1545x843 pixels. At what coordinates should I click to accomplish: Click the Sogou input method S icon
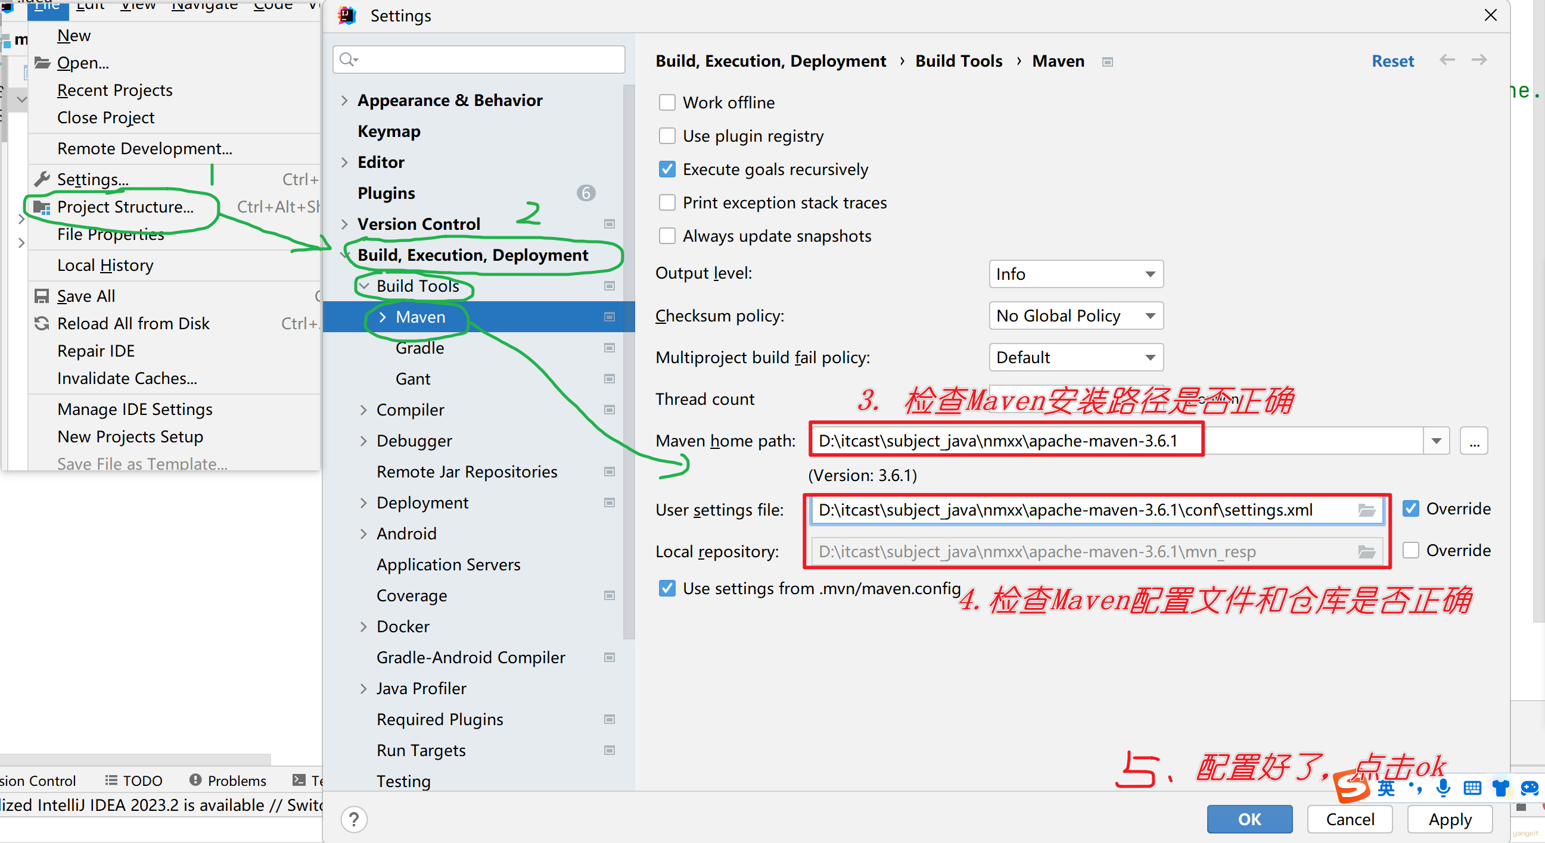pyautogui.click(x=1352, y=787)
